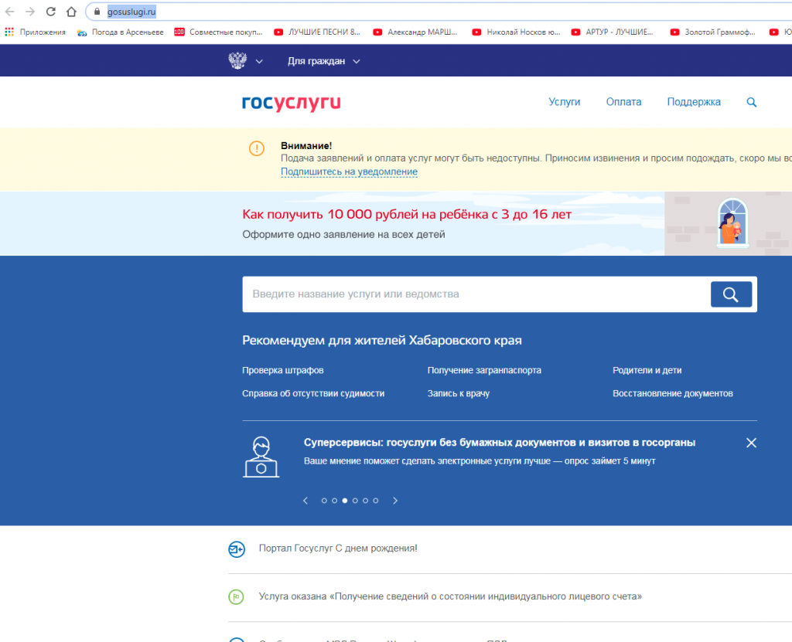Click the person with laptop Суперсервисы icon

[x=261, y=457]
